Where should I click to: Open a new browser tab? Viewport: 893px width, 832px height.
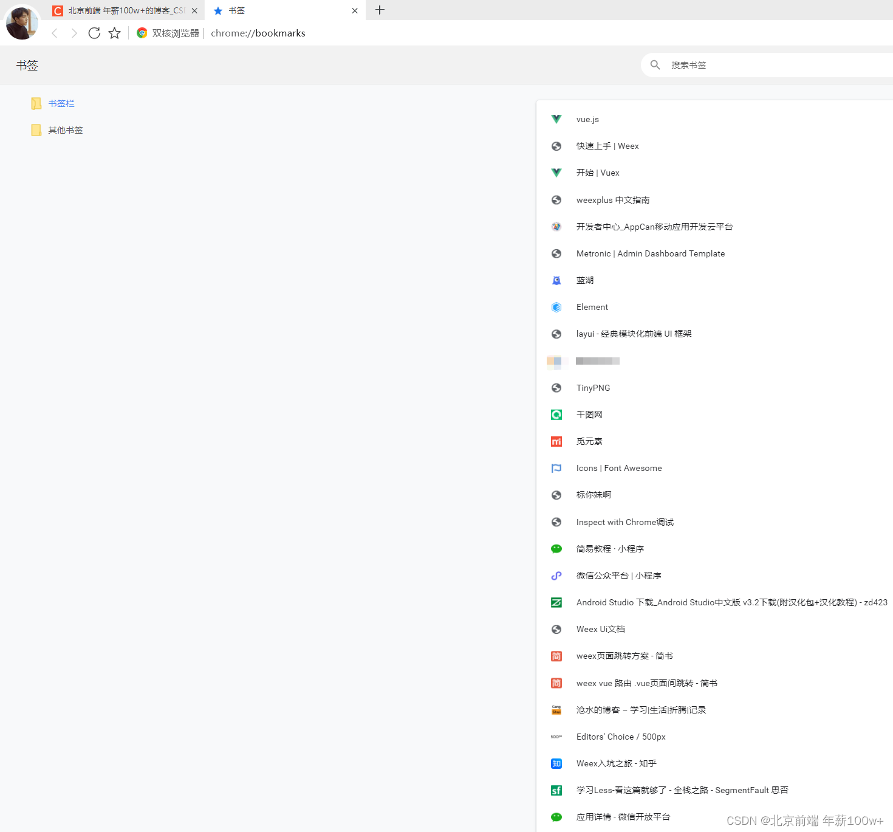tap(380, 10)
